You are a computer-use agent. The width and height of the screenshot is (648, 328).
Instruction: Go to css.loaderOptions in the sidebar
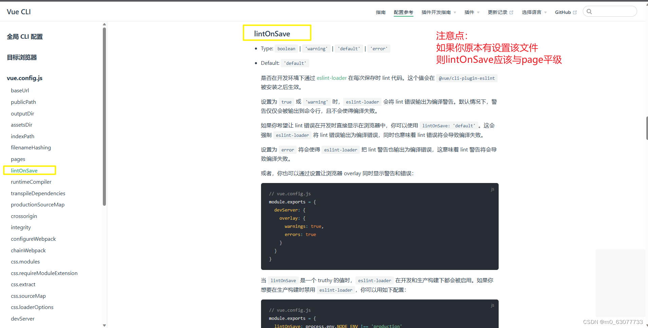tap(32, 307)
